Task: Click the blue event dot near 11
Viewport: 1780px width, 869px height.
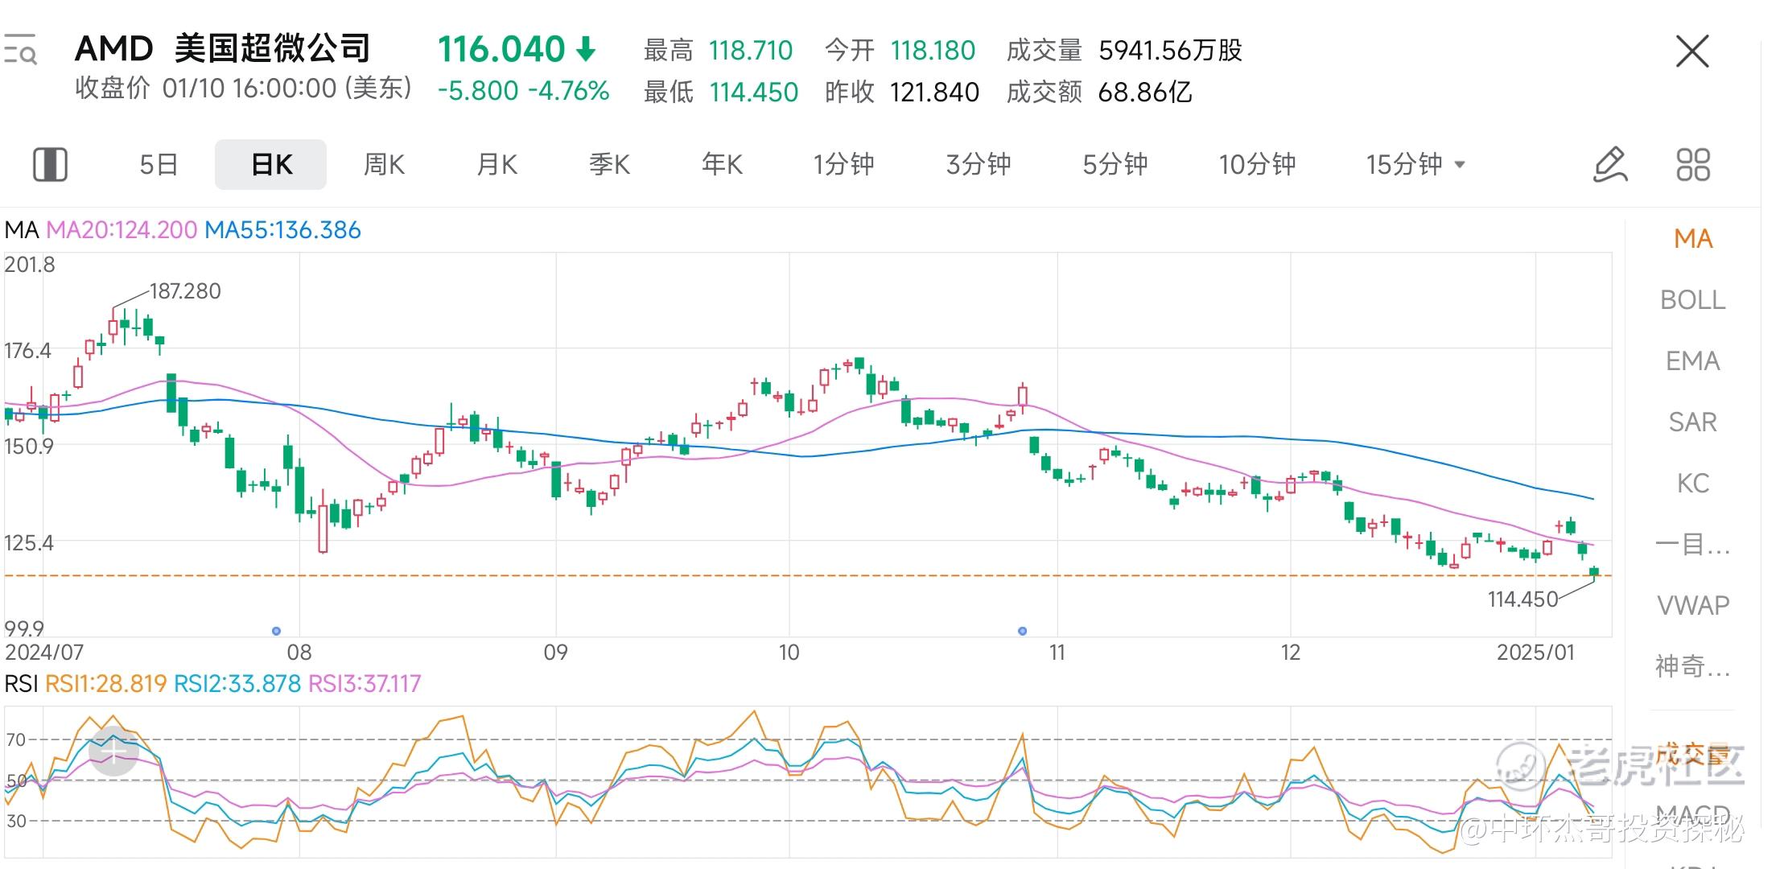Action: [1022, 631]
